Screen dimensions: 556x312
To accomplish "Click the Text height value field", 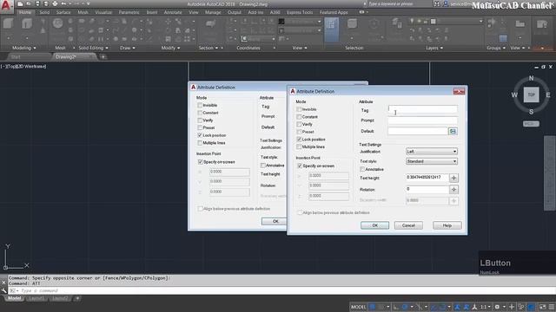I will 427,178.
